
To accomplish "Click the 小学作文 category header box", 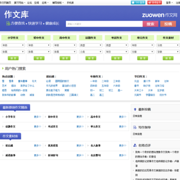I will point(13,38).
